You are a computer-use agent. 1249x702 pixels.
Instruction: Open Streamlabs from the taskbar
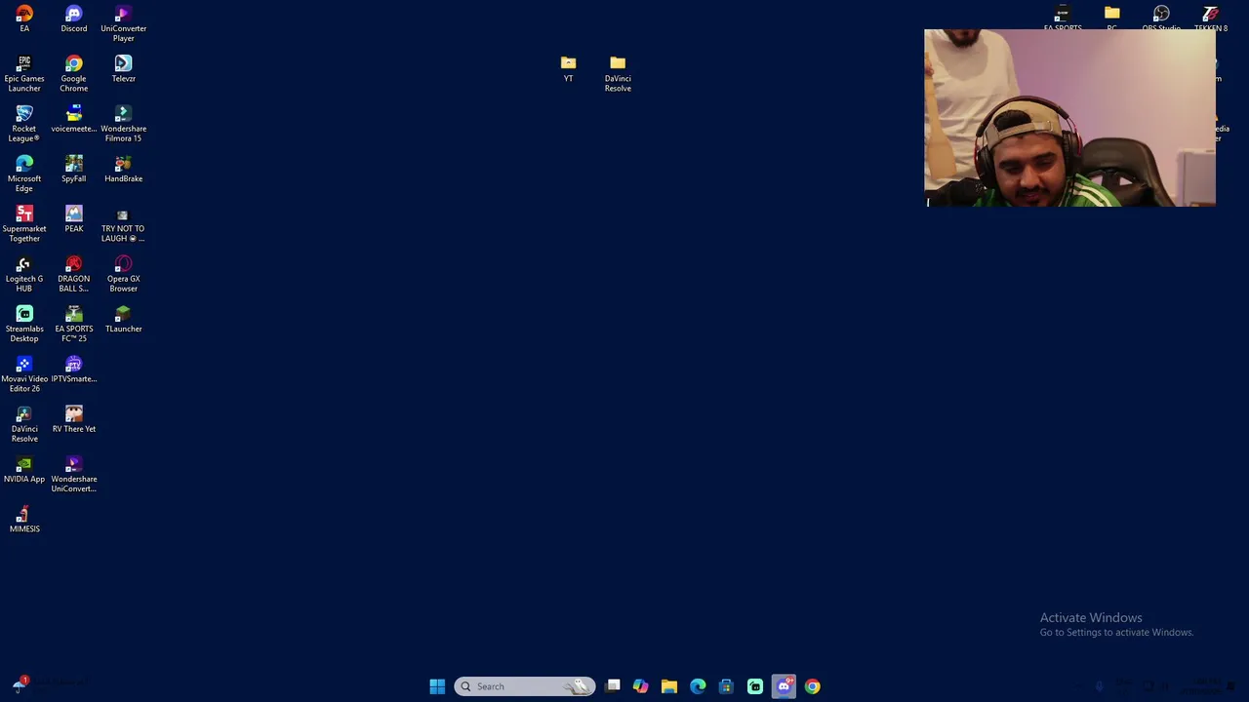755,686
